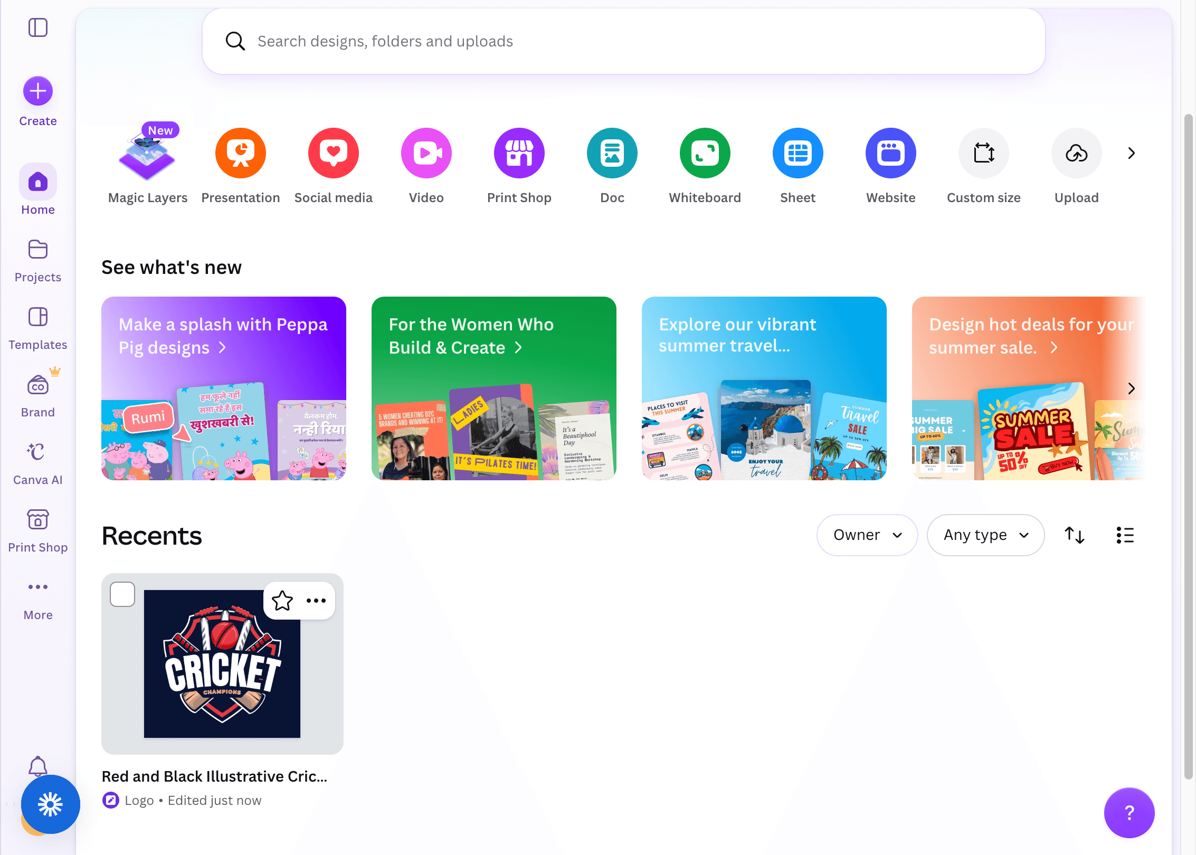1196x855 pixels.
Task: Start a Magic Layers design
Action: tap(147, 166)
